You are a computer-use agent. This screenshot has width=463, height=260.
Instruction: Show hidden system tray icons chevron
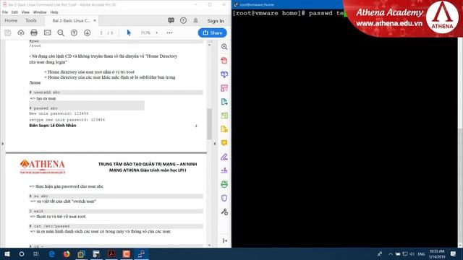[x=391, y=253]
